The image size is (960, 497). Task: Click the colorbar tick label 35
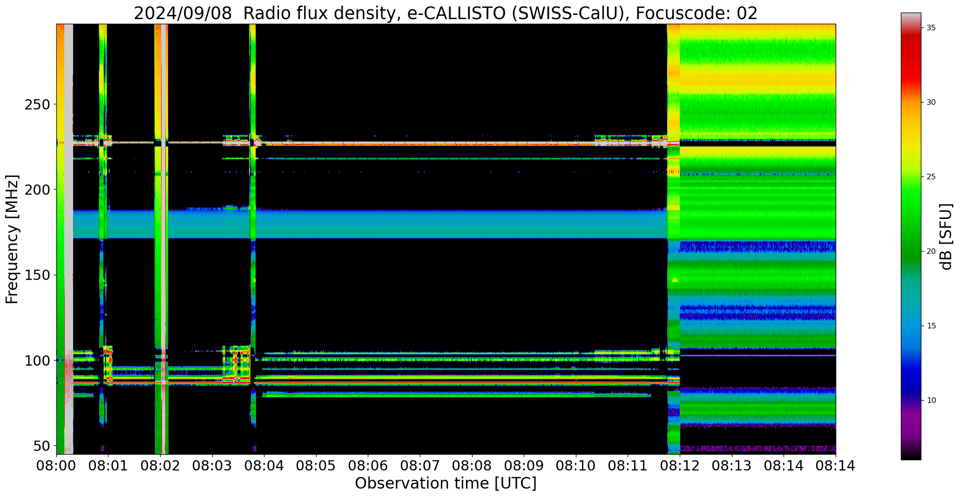931,28
